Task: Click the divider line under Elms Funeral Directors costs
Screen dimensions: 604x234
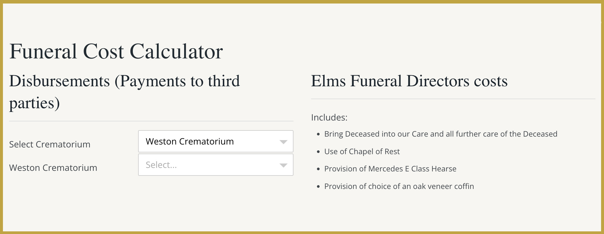Action: (x=453, y=99)
